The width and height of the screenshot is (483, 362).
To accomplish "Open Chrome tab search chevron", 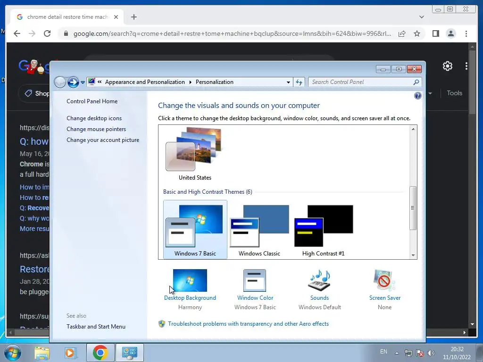I will [421, 17].
